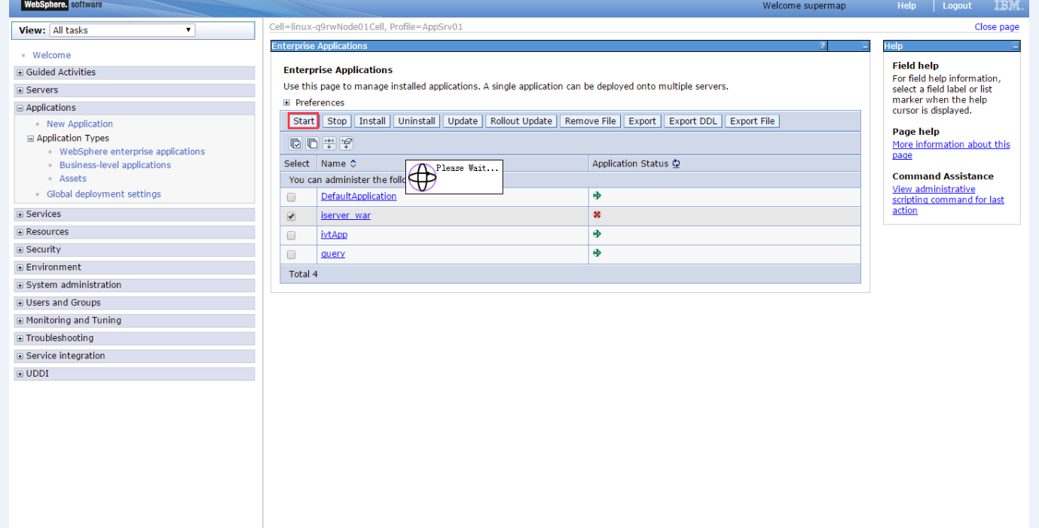Click the Remove File button
Viewport: 1039px width, 528px height.
pyautogui.click(x=590, y=121)
